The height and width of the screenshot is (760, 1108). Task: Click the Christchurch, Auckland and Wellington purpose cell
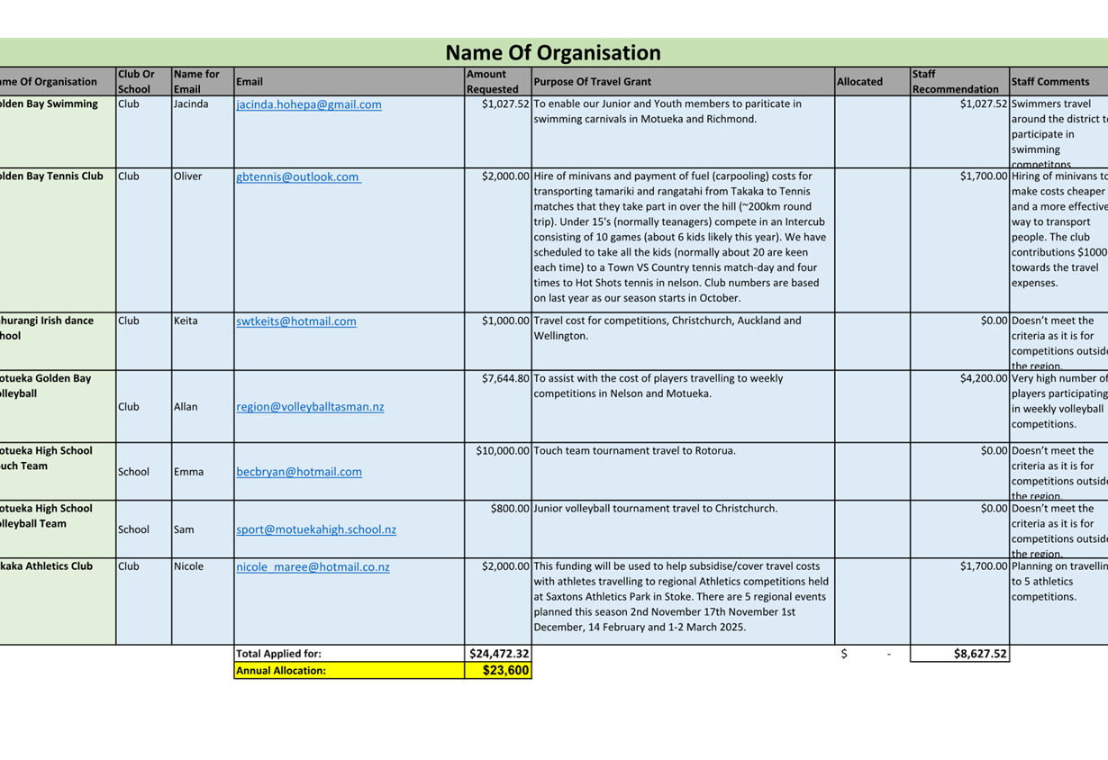click(x=683, y=341)
